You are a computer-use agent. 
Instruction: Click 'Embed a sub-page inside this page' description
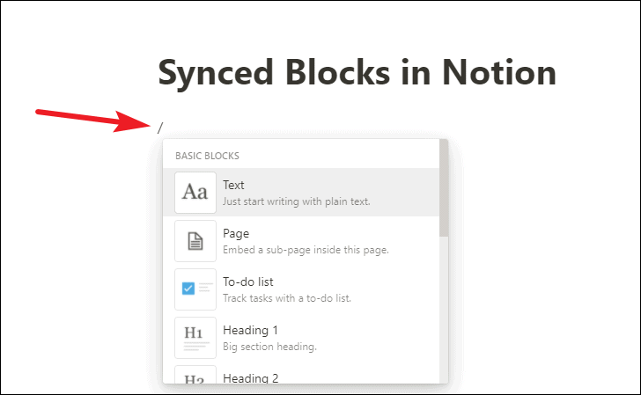coord(306,250)
